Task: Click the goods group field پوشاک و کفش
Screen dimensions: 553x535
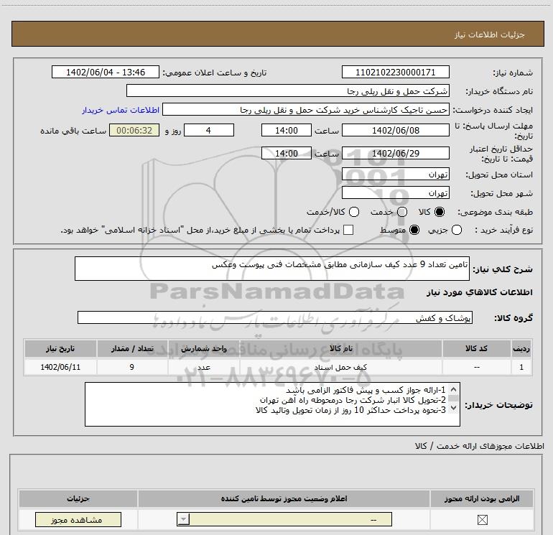Action: pyautogui.click(x=275, y=317)
